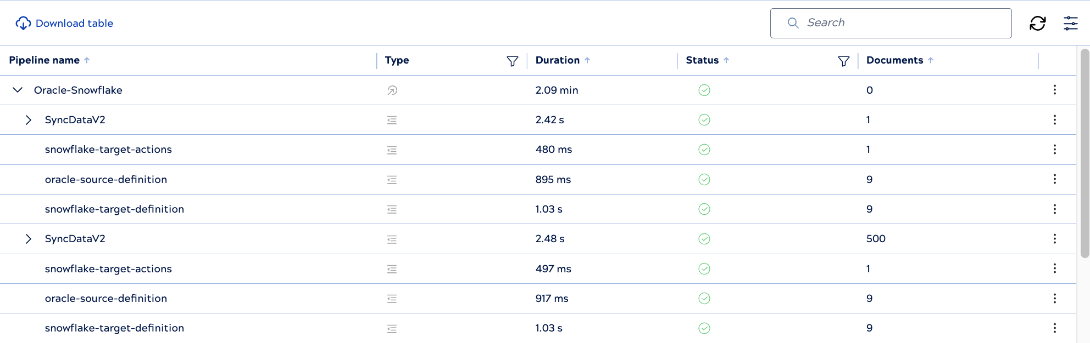Viewport: 1090px width, 343px height.
Task: Open the three-dot menu for the 895 ms row
Action: click(x=1054, y=179)
